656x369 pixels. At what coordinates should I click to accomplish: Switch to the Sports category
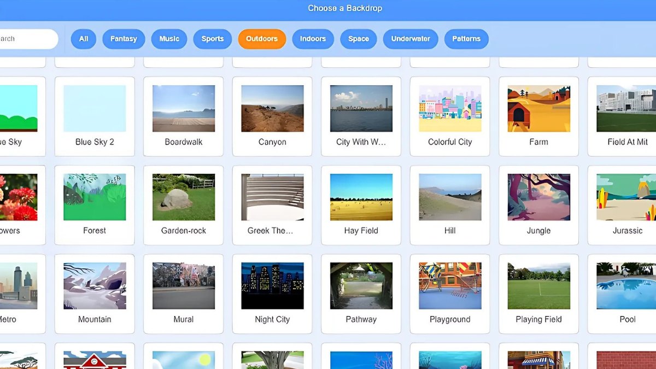(213, 39)
